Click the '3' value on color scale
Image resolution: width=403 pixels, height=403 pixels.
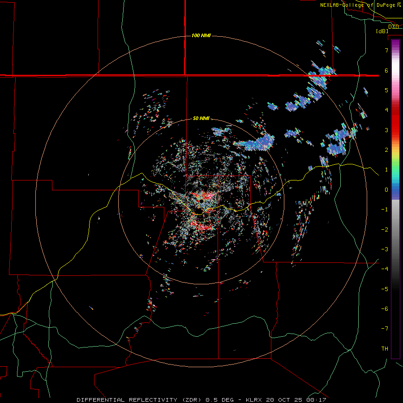[386, 130]
